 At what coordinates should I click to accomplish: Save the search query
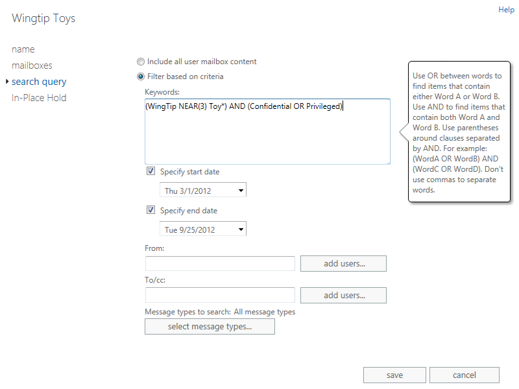(x=394, y=375)
